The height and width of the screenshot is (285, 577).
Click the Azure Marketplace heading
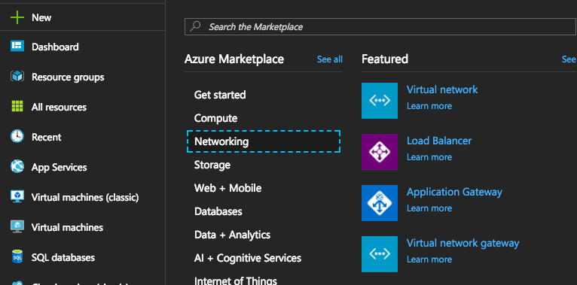coord(234,59)
